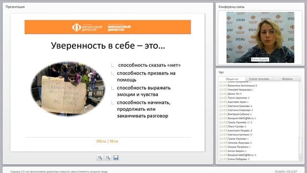Viewport: 307px width, 173px height.
Task: Click the Конференц-связь panel title
Action: coord(231,7)
